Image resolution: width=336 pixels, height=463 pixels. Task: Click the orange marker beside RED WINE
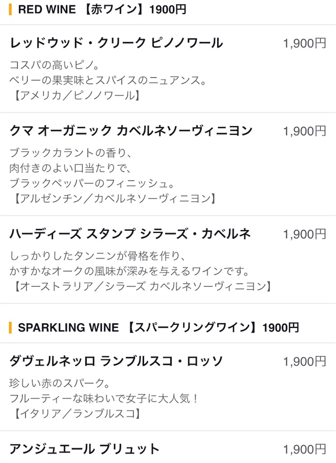10,9
